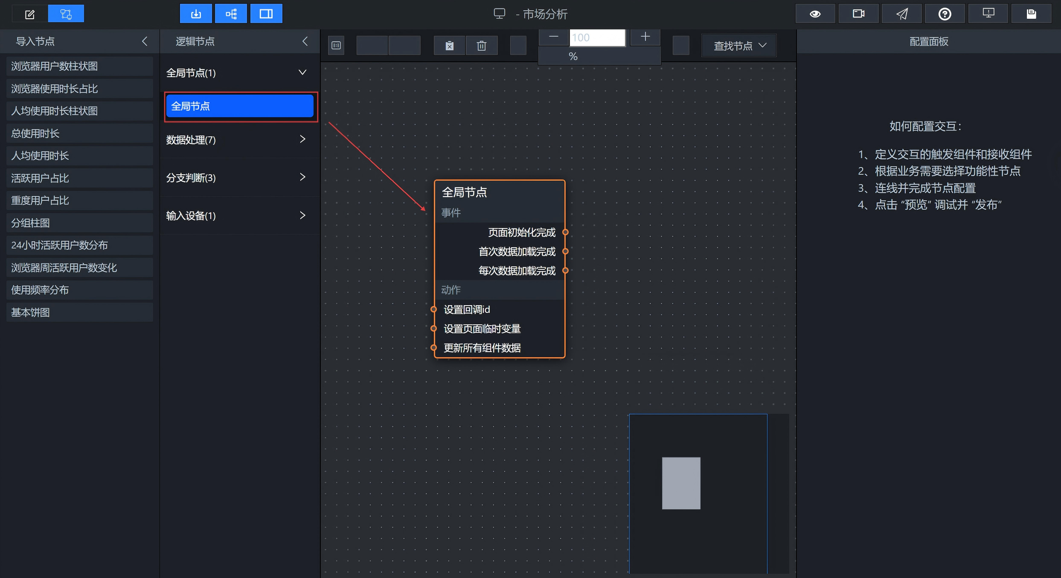This screenshot has width=1061, height=578.
Task: Select 重度用户占比 import node
Action: pyautogui.click(x=80, y=200)
